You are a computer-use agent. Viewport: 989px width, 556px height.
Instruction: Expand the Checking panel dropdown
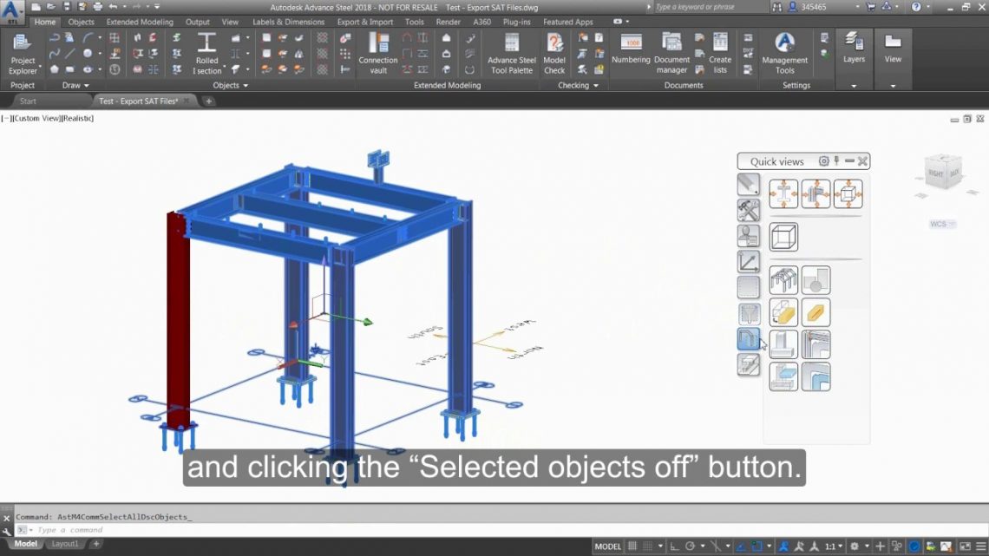[x=578, y=85]
